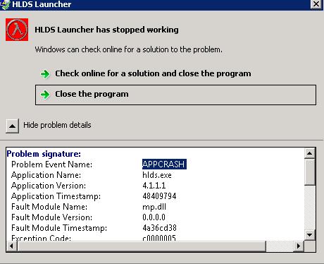Click the fault module timestamp 4a36cd38
This screenshot has height=264, width=324.
tap(159, 228)
